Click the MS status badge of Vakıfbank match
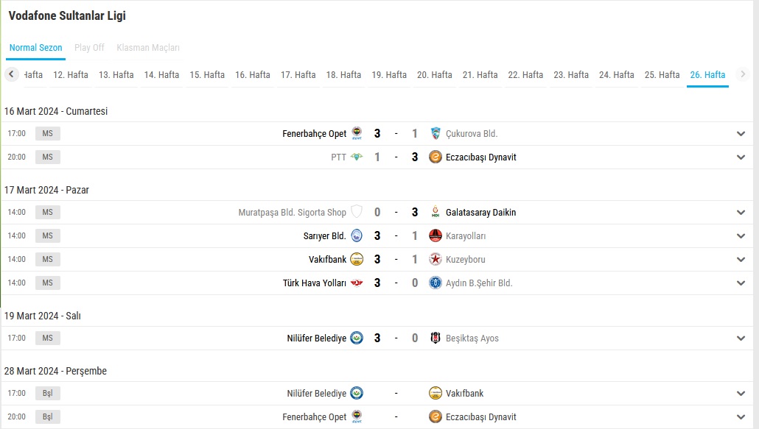Image resolution: width=759 pixels, height=429 pixels. 47,260
